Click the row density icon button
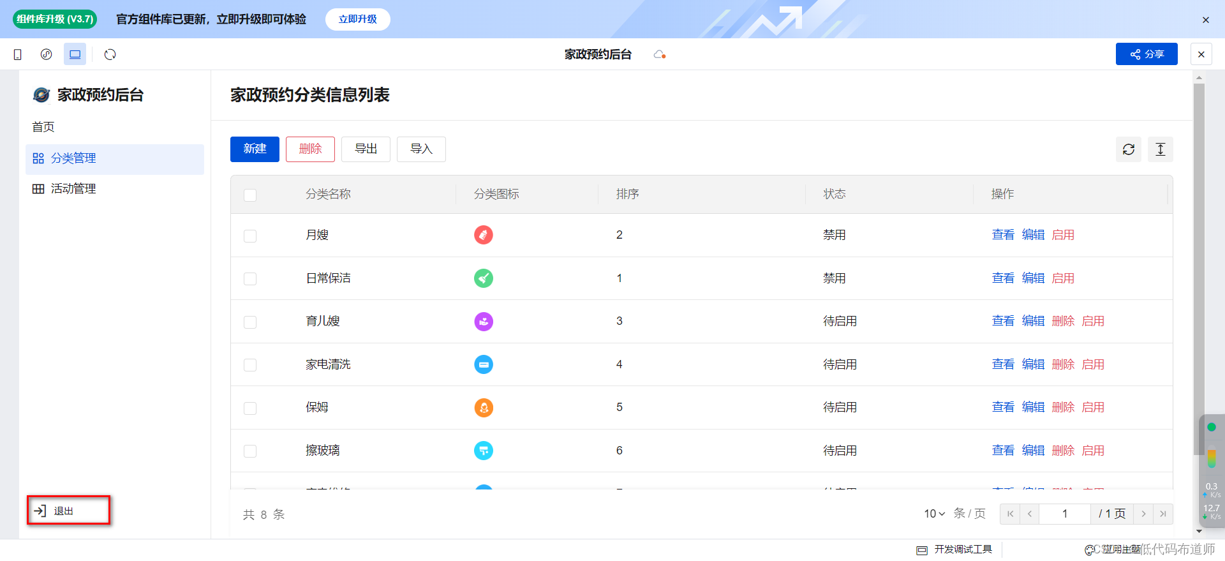 (x=1161, y=149)
